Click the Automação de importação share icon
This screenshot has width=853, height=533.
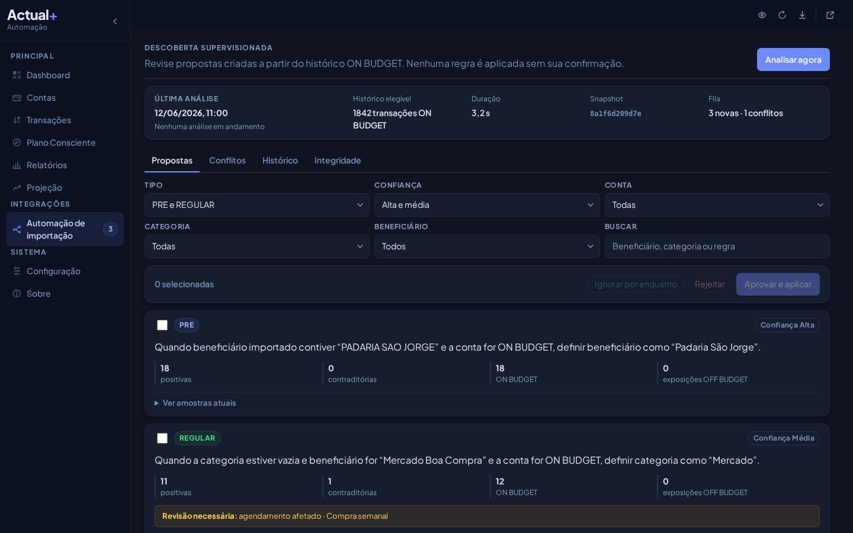click(17, 229)
